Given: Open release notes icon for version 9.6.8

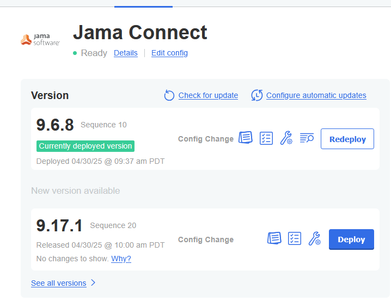Looking at the screenshot, I should point(246,138).
